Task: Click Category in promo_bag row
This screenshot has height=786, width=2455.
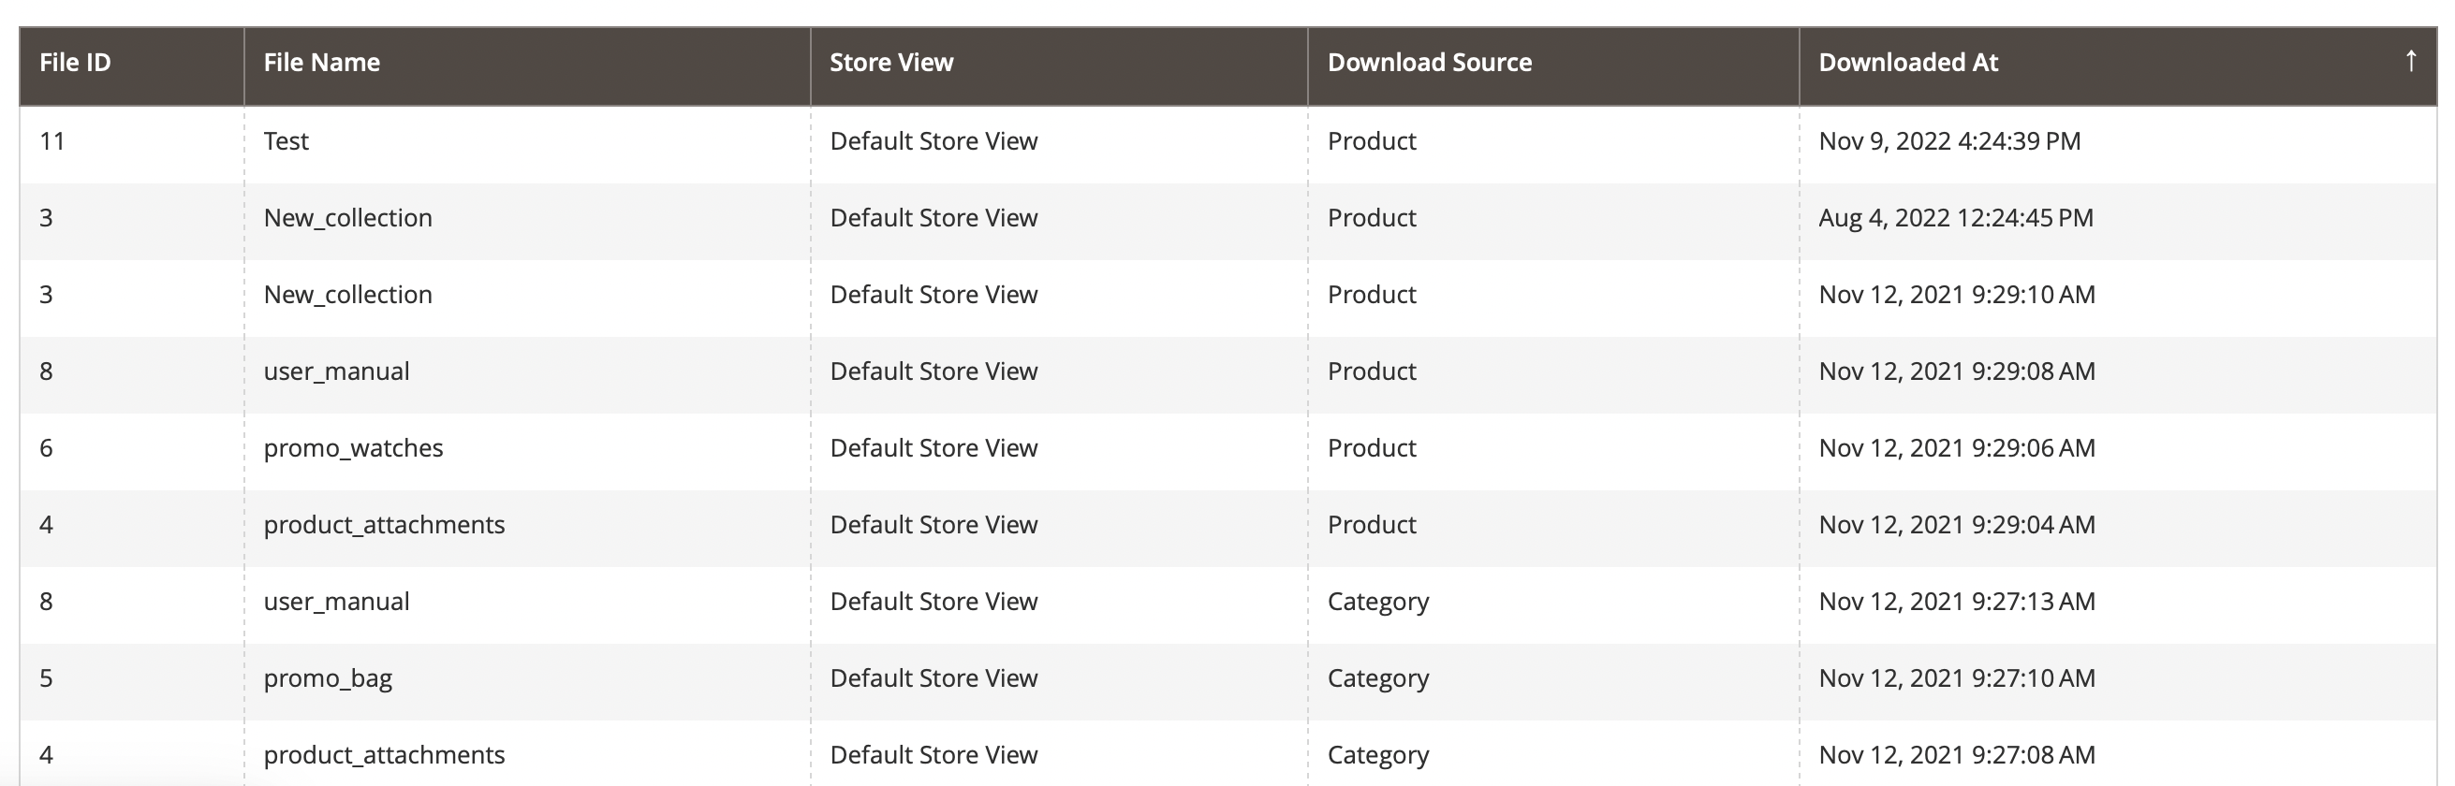Action: pyautogui.click(x=1378, y=678)
